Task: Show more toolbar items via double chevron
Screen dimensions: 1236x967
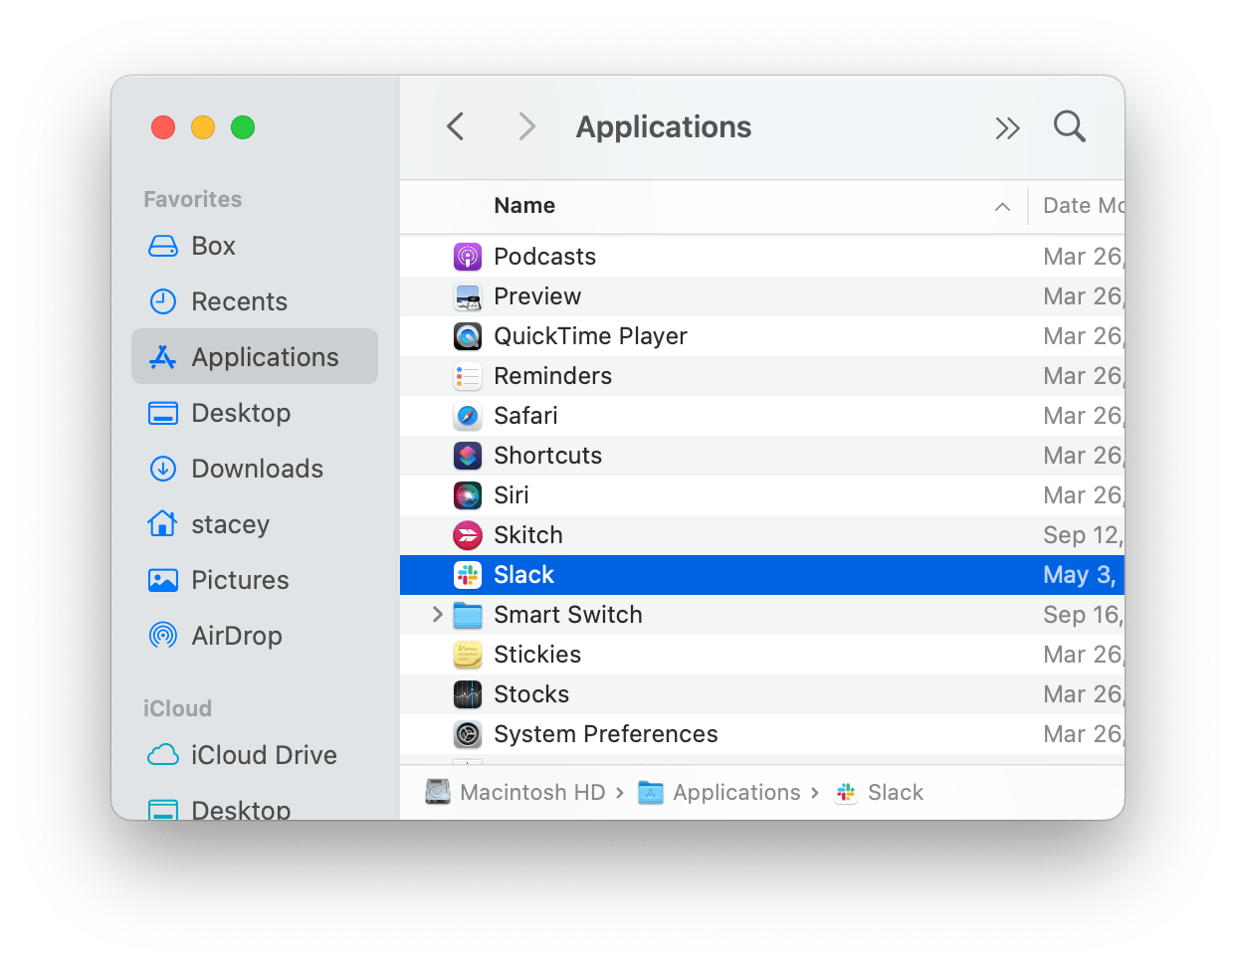Action: [1007, 128]
